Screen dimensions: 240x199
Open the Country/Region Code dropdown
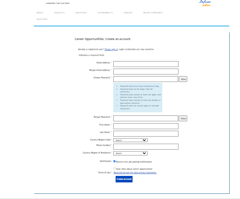(x=130, y=140)
